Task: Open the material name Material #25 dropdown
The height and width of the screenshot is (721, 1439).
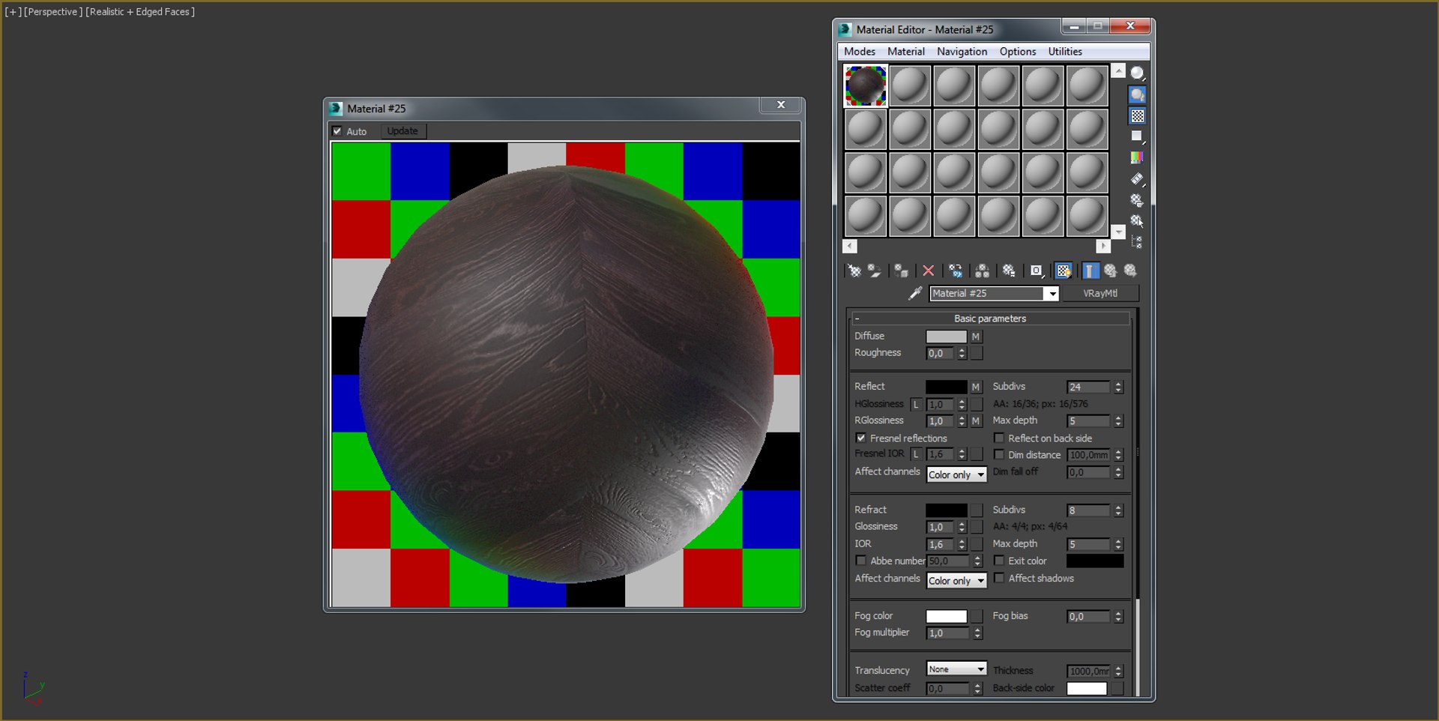Action: click(1052, 294)
